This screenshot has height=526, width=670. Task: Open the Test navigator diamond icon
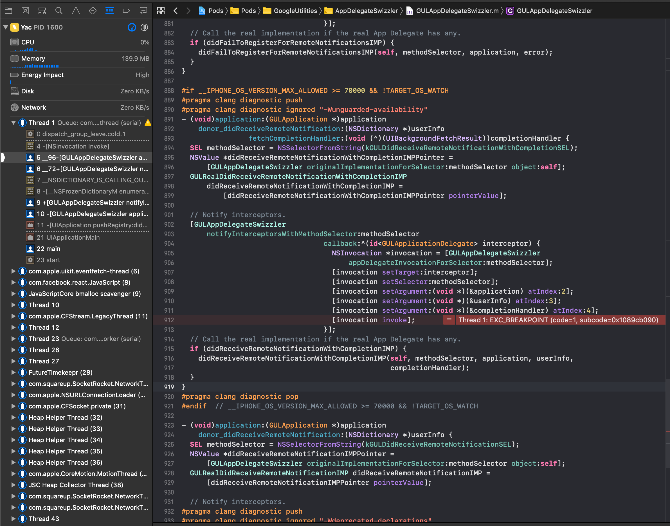(x=93, y=11)
